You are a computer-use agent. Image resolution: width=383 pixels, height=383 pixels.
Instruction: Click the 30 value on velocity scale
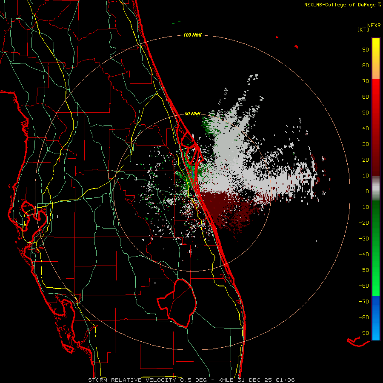coord(366,144)
